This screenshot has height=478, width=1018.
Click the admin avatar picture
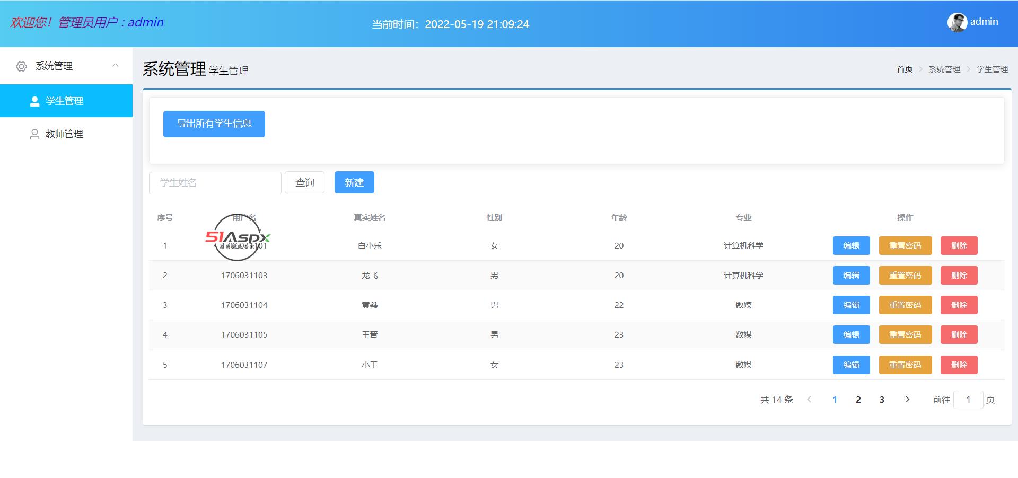[x=957, y=22]
